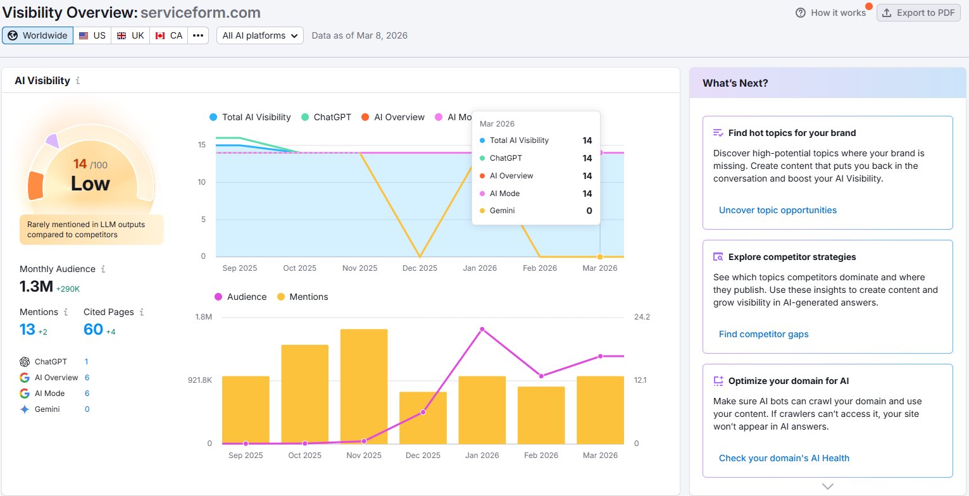
Task: Toggle the Audience legend series
Action: (x=241, y=297)
